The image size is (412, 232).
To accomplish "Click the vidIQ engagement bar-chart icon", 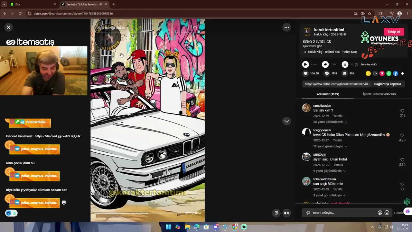I will (345, 64).
